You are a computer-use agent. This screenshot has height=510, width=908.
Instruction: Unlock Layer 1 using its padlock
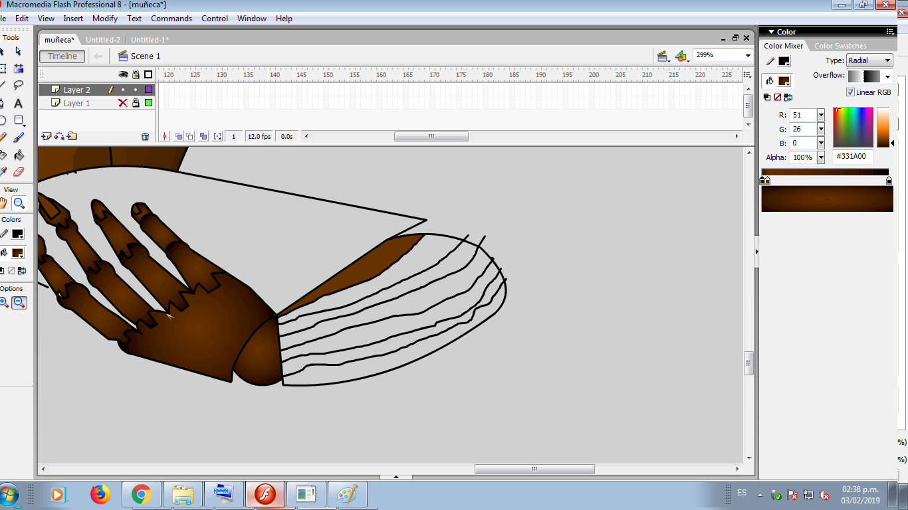(136, 103)
